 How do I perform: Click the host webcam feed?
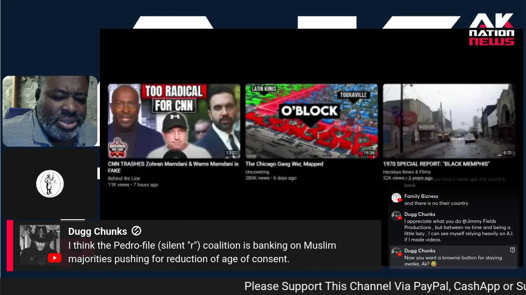(x=50, y=111)
